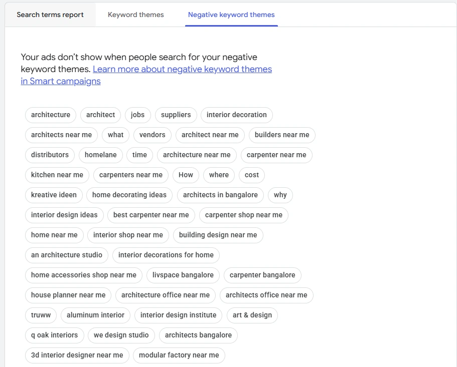Select the 'jobs' negative keyword chip
The image size is (457, 367).
(x=137, y=115)
